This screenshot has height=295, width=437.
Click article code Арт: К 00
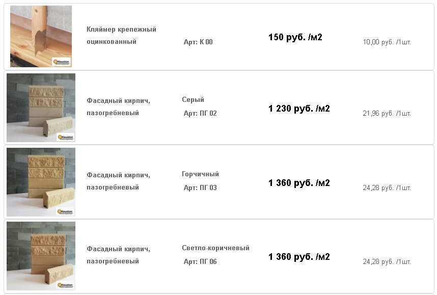pos(198,42)
